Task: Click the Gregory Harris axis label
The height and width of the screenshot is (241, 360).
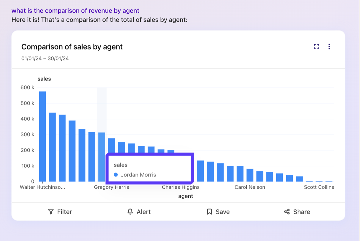Action: [111, 187]
